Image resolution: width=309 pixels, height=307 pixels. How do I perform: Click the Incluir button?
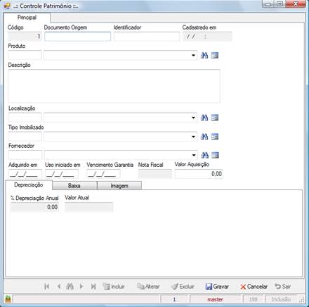pyautogui.click(x=114, y=287)
